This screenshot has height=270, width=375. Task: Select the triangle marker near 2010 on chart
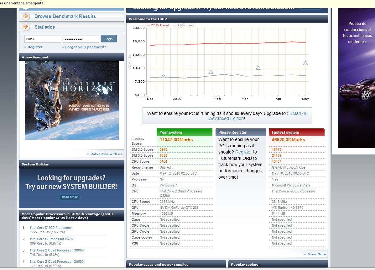(163, 76)
